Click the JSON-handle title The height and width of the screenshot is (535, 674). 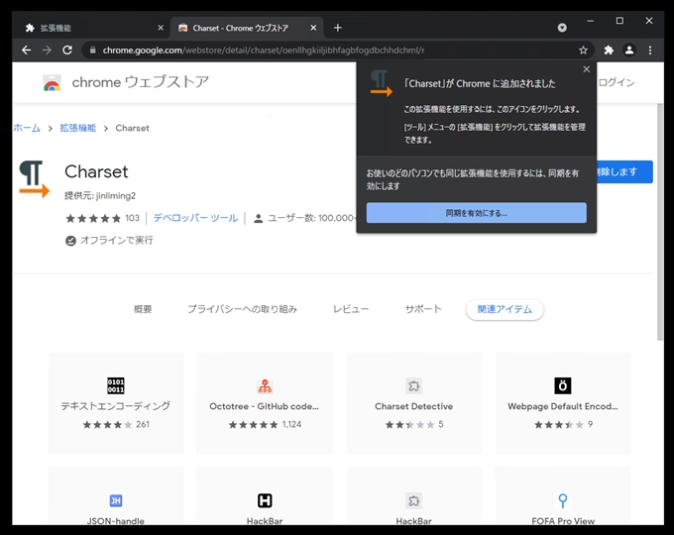[116, 521]
